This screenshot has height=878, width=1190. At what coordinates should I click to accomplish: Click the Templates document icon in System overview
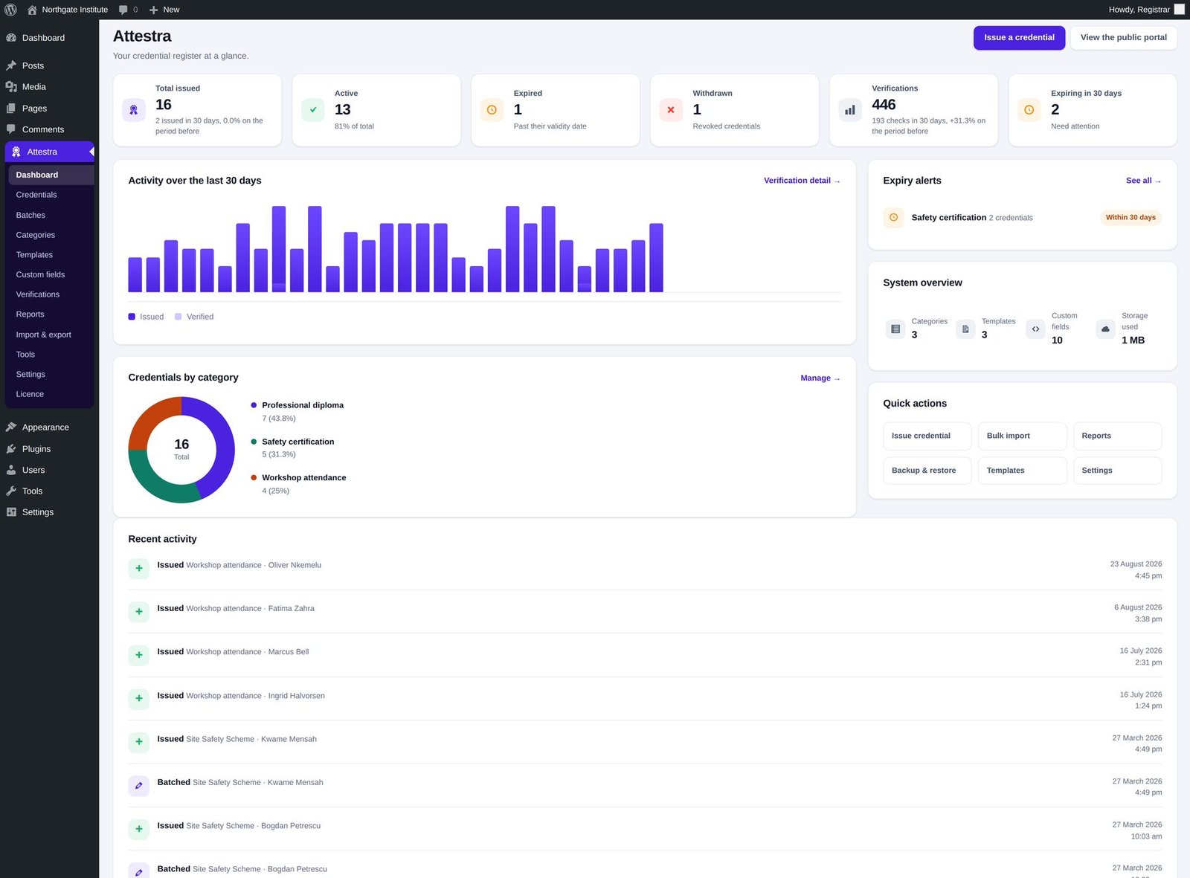click(x=965, y=329)
